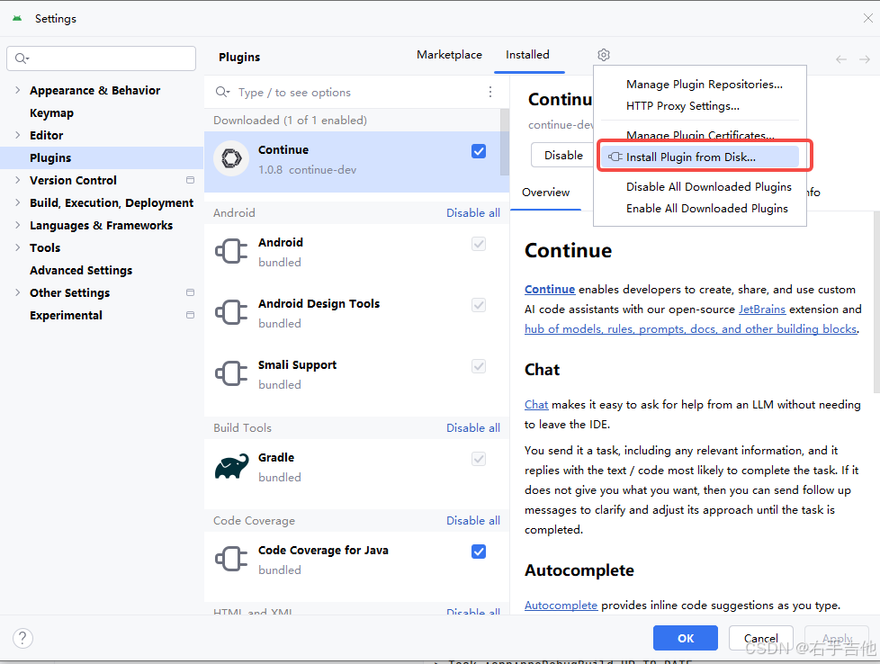The image size is (880, 664).
Task: Open the JetBrains hyperlink
Action: tap(761, 310)
